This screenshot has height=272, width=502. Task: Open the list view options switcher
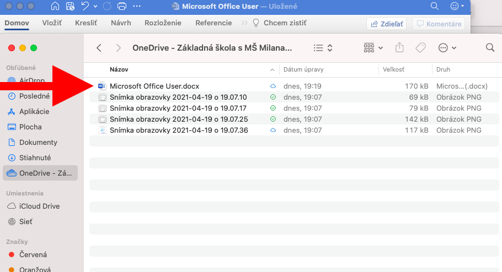323,48
